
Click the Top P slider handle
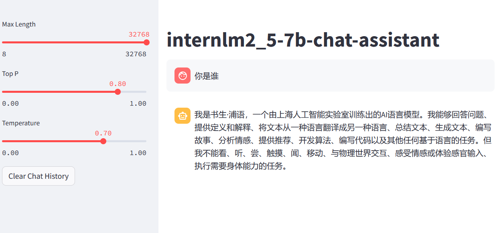tap(118, 92)
